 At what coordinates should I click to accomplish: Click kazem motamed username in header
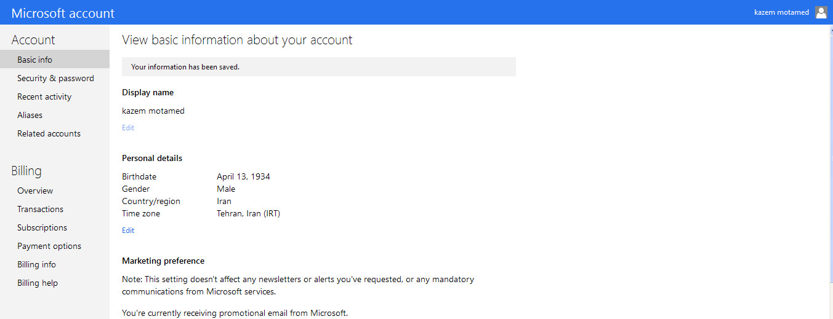(781, 12)
